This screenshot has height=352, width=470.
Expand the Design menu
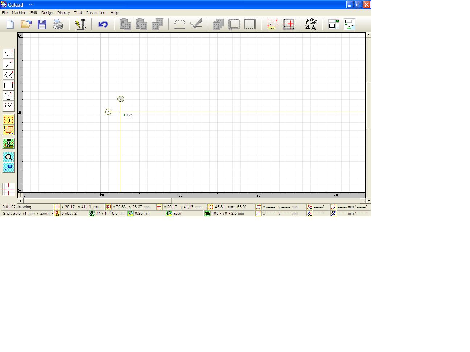click(47, 13)
